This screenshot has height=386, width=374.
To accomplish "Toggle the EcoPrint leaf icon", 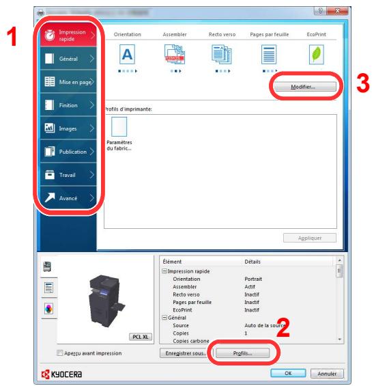I will [316, 55].
